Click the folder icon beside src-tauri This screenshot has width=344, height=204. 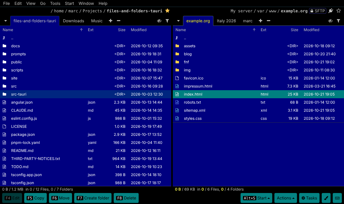point(4,94)
